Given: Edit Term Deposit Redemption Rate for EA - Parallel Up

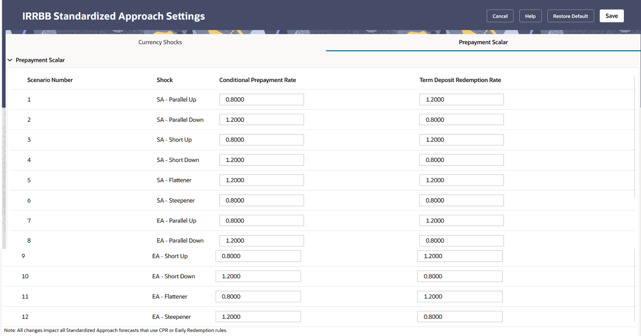Looking at the screenshot, I should point(461,220).
